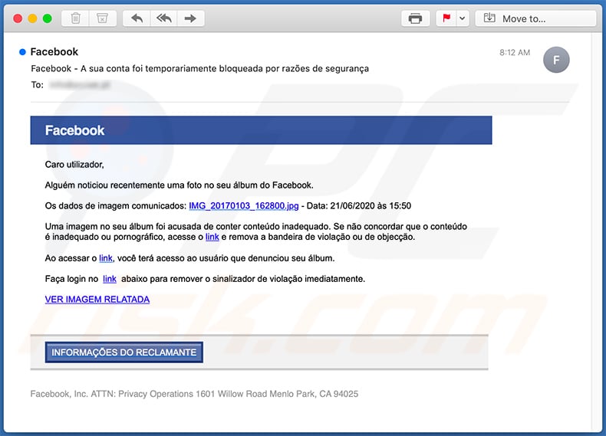Click the 'Caro utilizador,' greeting

point(74,165)
